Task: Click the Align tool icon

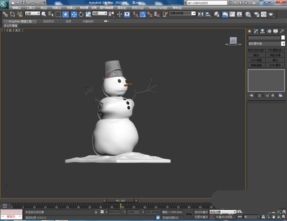Action: 208,14
